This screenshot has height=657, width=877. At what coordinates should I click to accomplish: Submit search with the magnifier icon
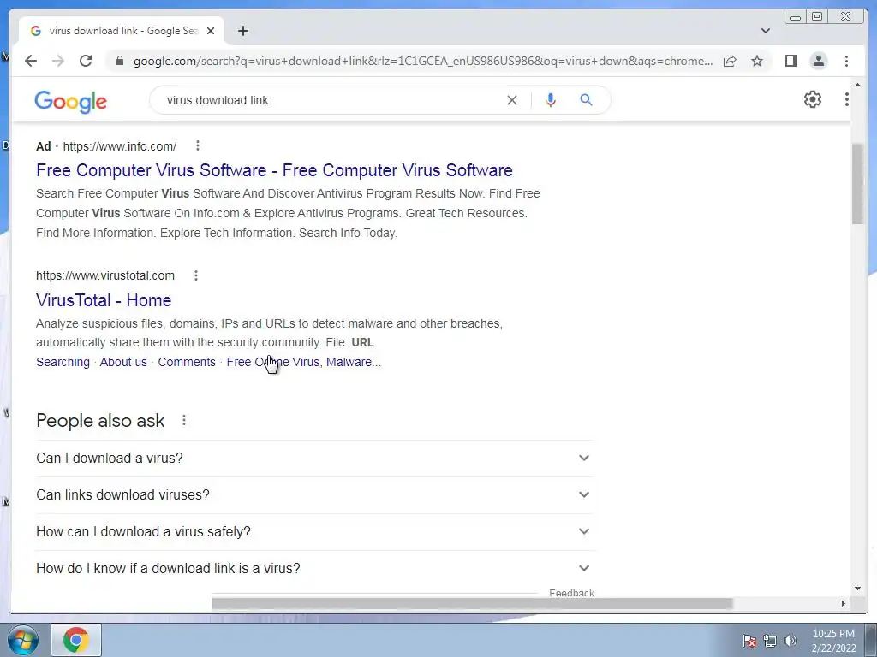[x=586, y=100]
